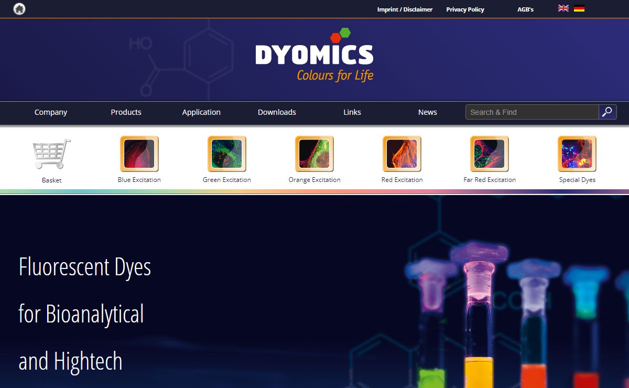Click the Green Excitation text label
The image size is (629, 388).
point(226,180)
